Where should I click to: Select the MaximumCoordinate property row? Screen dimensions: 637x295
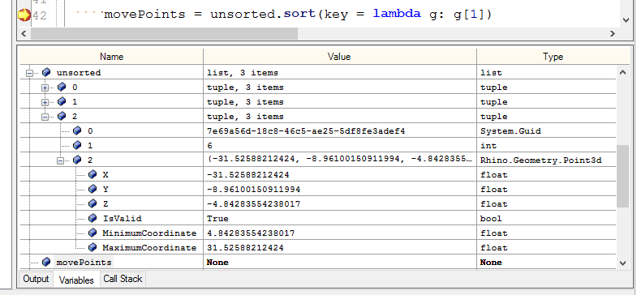pyautogui.click(x=318, y=248)
